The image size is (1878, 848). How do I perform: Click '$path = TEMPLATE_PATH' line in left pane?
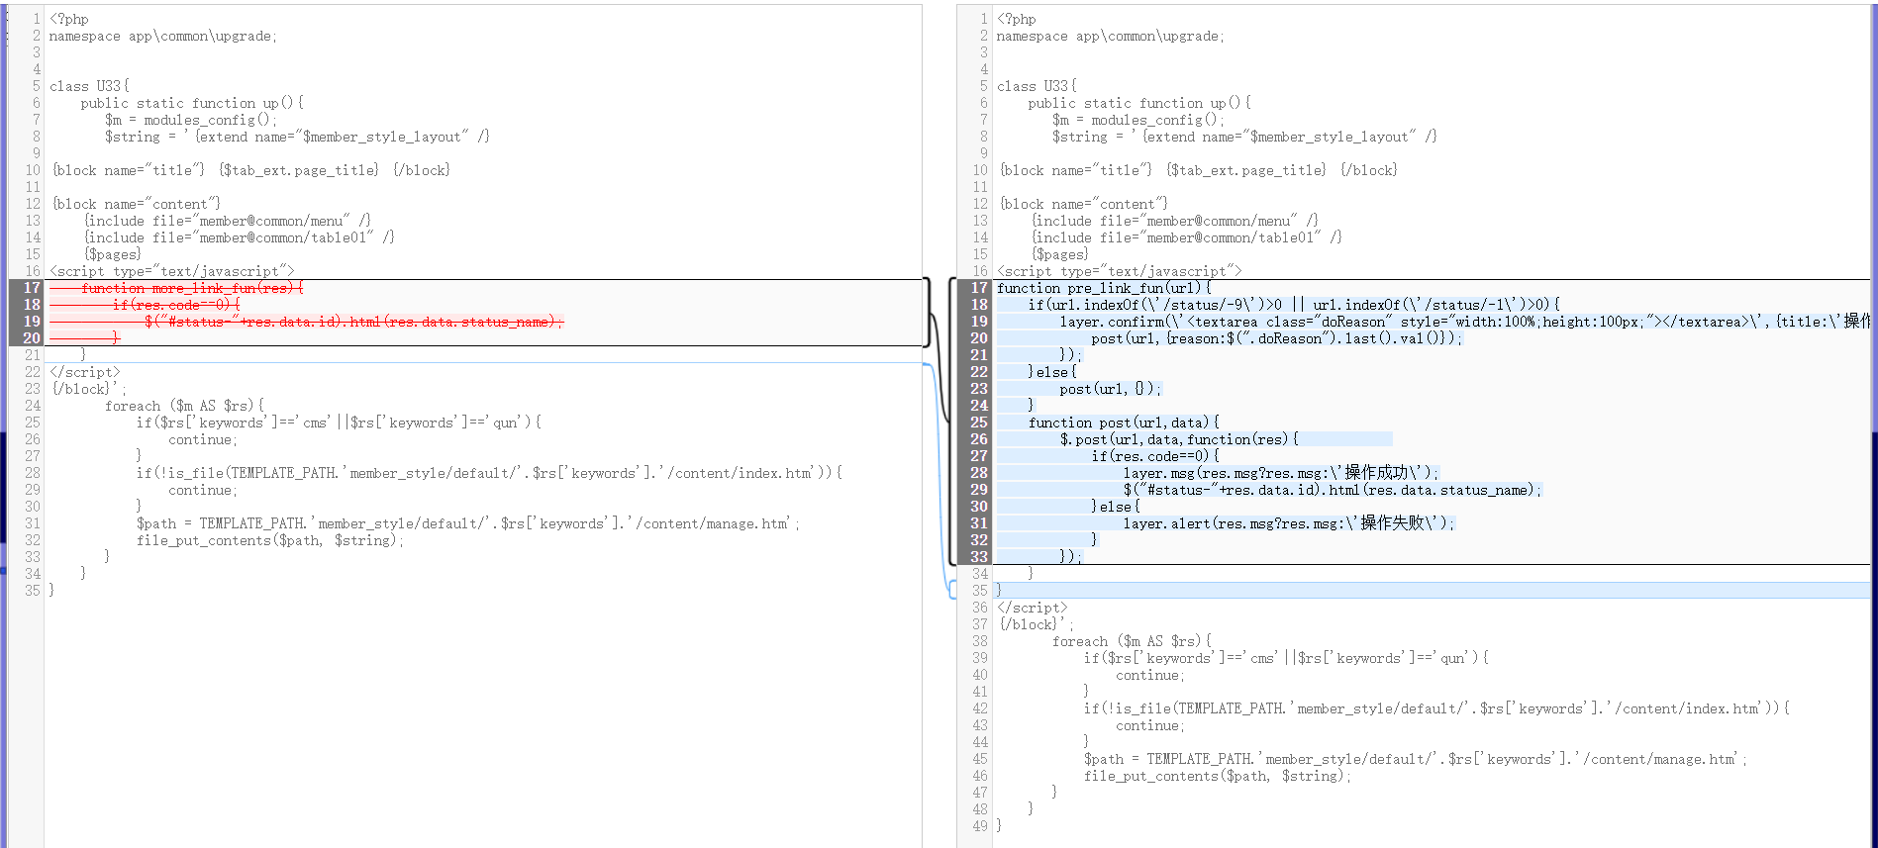tap(467, 523)
